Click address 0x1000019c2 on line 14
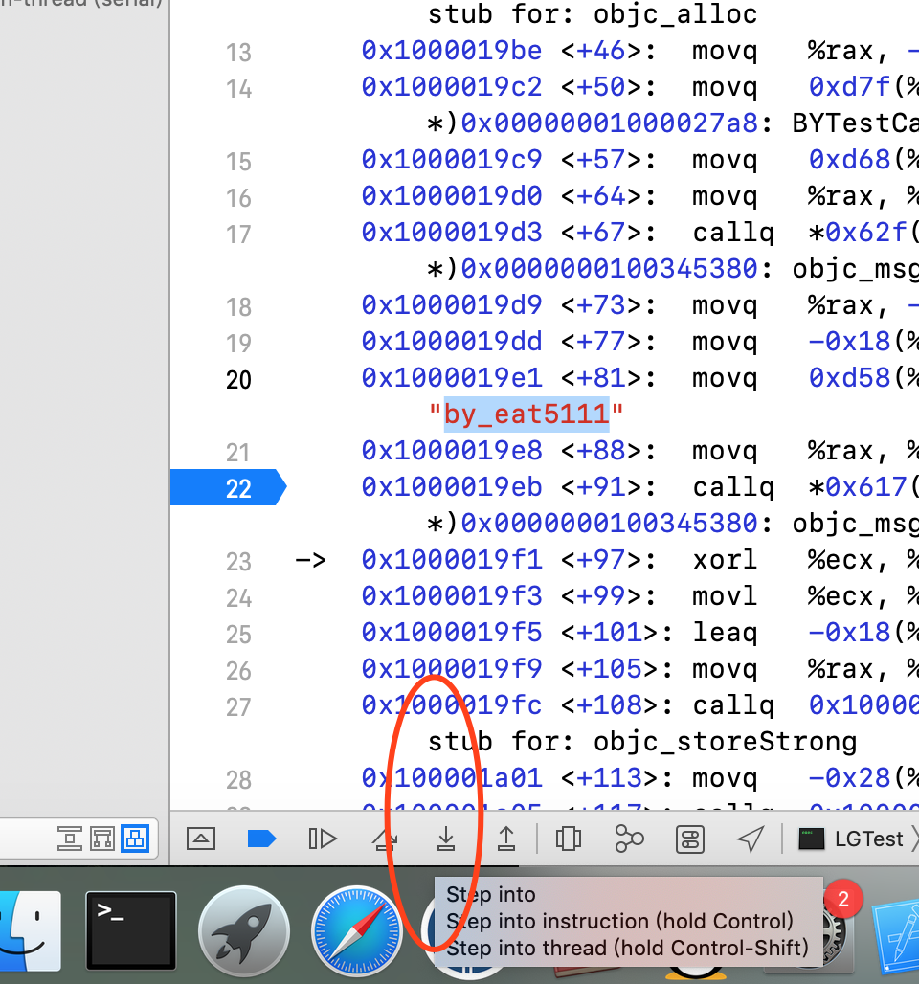The height and width of the screenshot is (984, 919). pos(451,86)
